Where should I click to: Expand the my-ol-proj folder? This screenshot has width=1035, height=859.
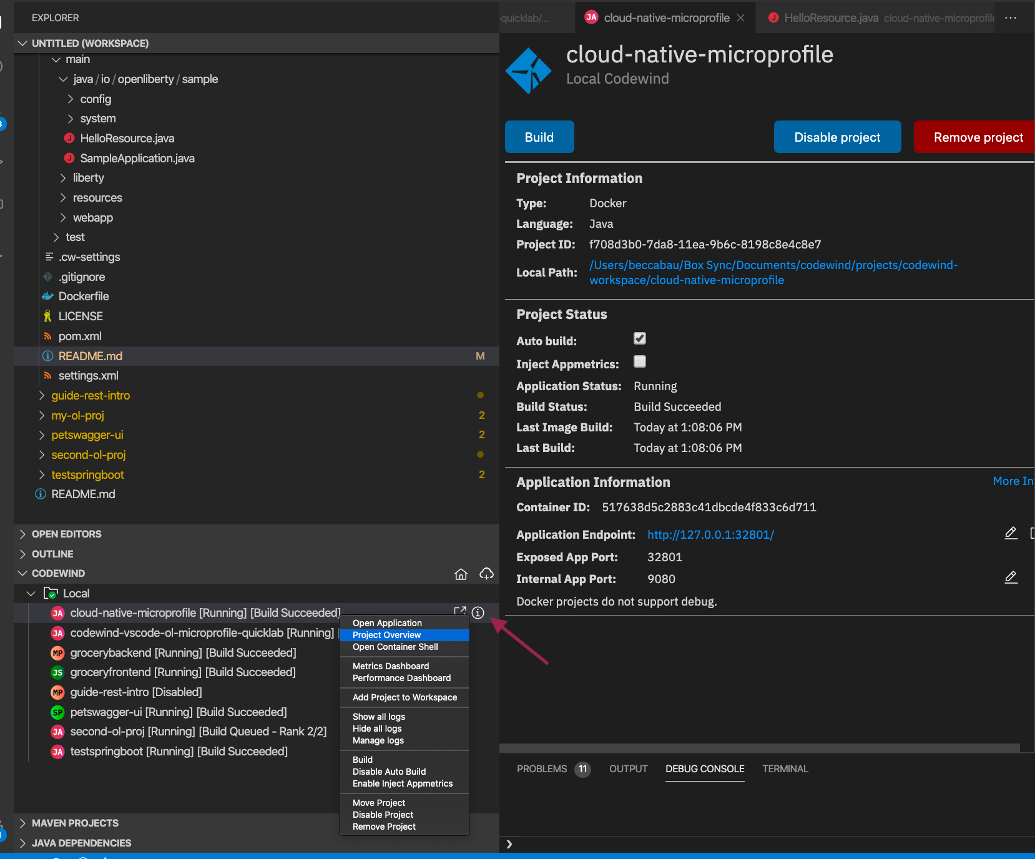(x=42, y=415)
